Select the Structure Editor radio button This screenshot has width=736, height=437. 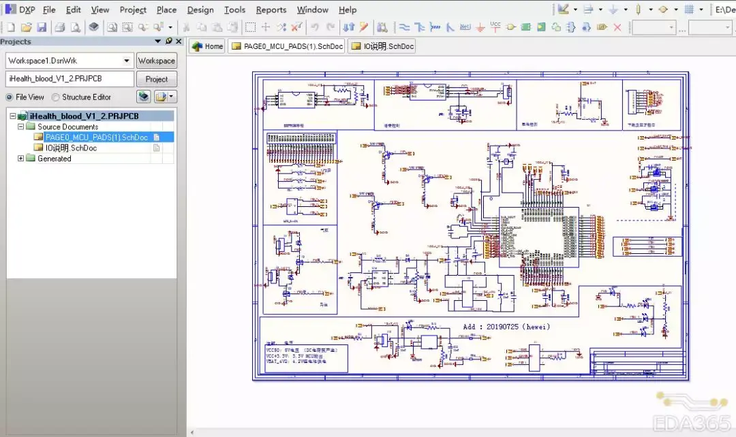[56, 97]
